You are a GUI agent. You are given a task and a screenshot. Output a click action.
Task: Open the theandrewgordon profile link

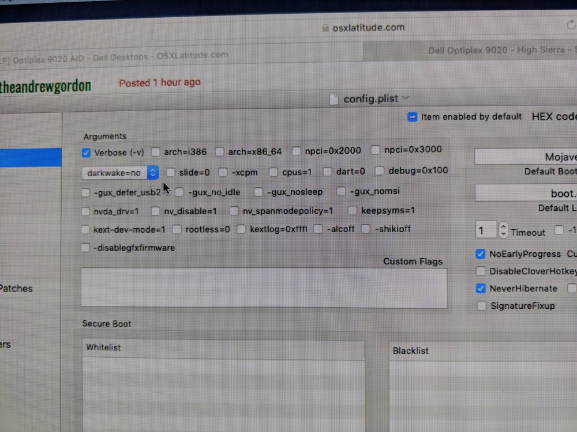(45, 86)
